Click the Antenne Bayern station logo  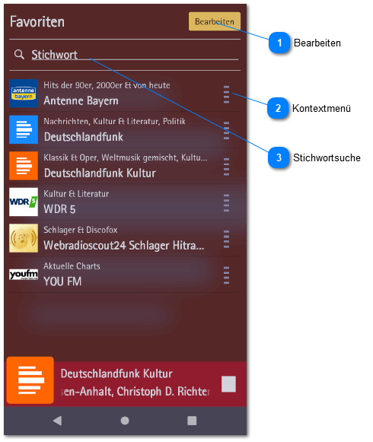click(x=24, y=94)
